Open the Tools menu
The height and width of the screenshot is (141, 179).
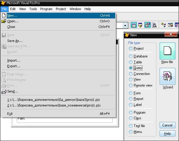click(x=33, y=9)
